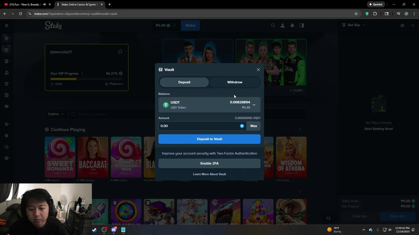This screenshot has height=235, width=419.
Task: Open Sponsorships handshake icon in sidebar
Action: click(6, 124)
